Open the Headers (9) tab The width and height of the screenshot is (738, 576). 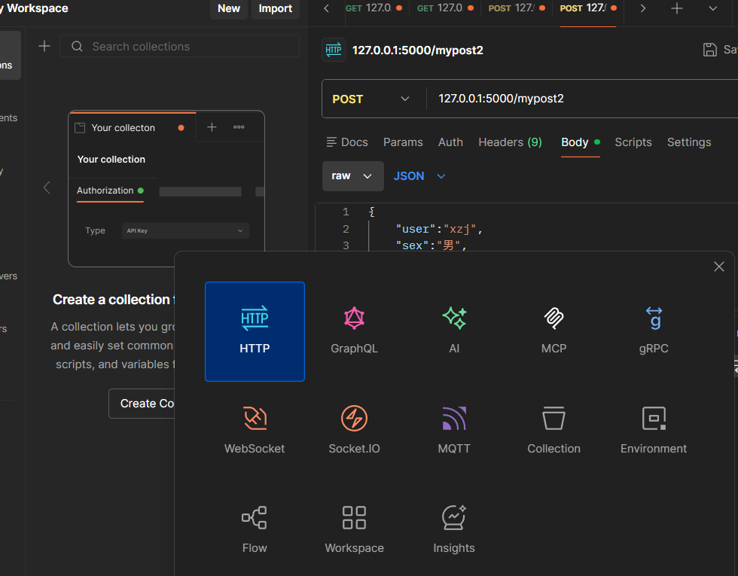point(510,142)
